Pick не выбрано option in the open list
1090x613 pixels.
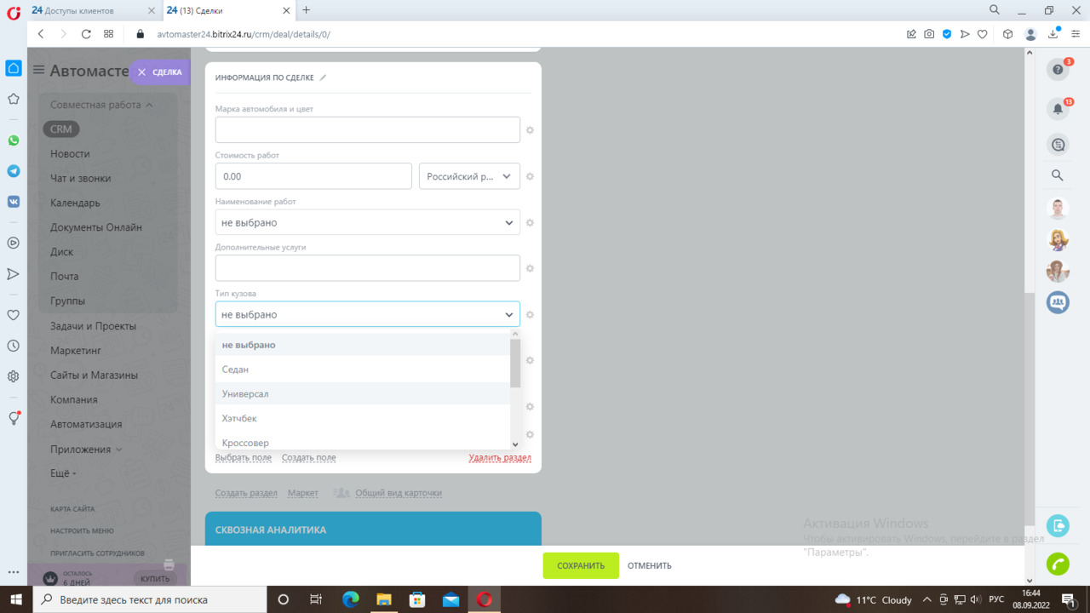click(363, 345)
